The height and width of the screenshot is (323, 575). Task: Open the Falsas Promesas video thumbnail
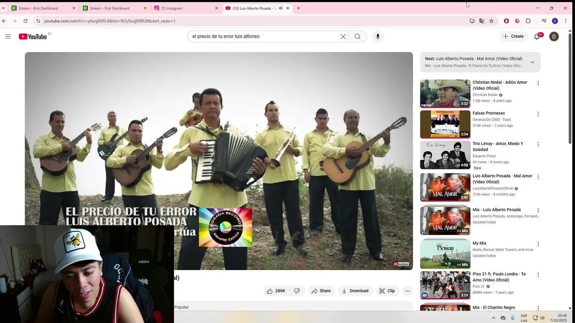click(x=445, y=124)
